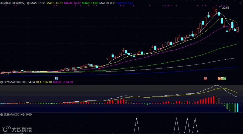Select the 改良MACD2 indicator name
Screen dimensions: 243x134
[x=12, y=115]
